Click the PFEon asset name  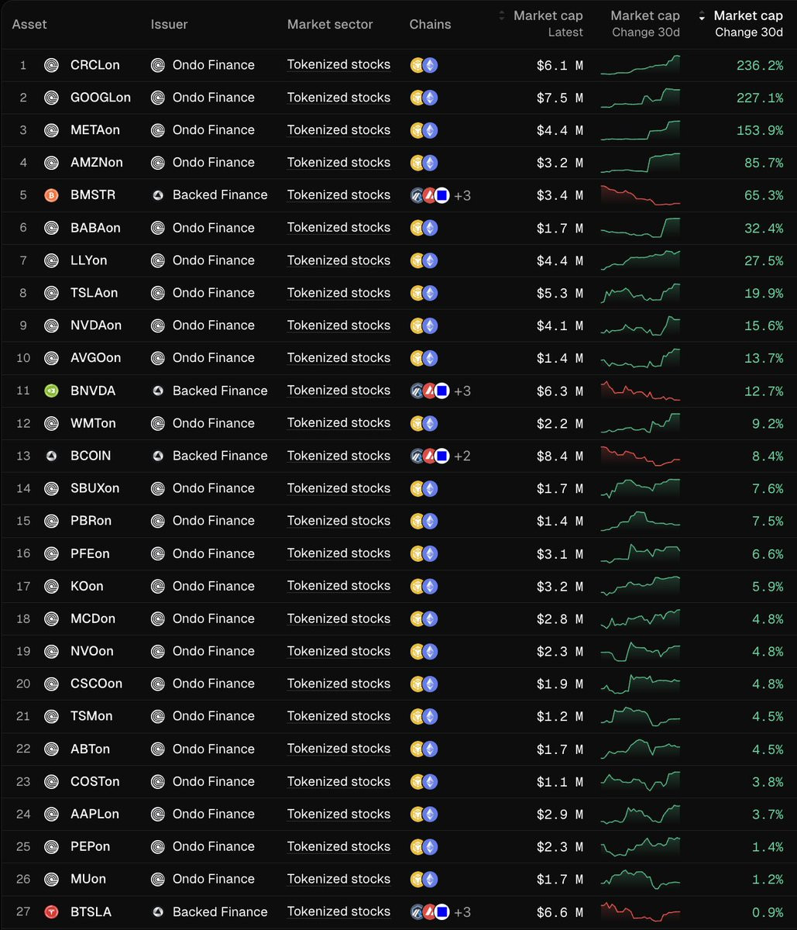click(90, 553)
